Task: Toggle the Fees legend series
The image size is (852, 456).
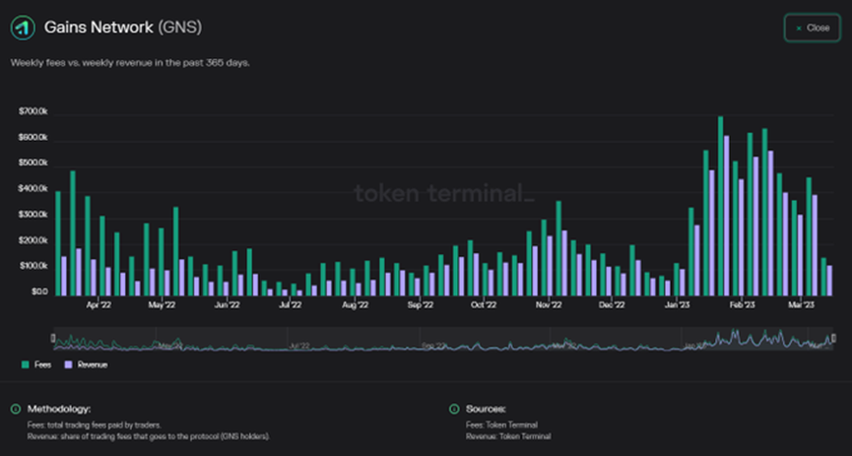Action: tap(35, 365)
